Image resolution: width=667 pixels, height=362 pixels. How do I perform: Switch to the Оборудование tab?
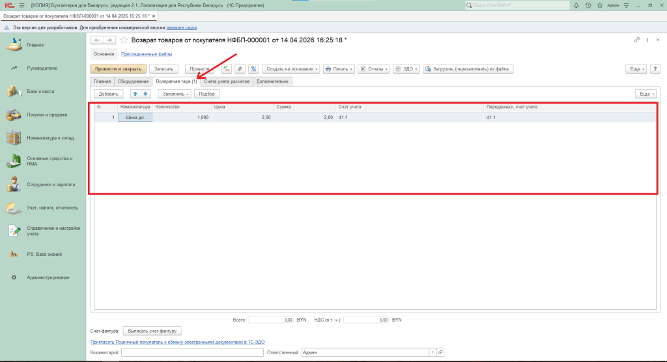tap(133, 81)
